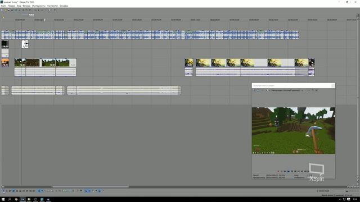Close the Video Preview window
Image resolution: width=360 pixels, height=202 pixels.
[x=333, y=86]
